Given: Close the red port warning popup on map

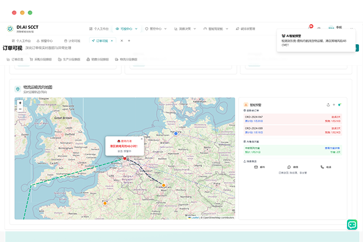Looking at the screenshot, I should [x=141, y=139].
